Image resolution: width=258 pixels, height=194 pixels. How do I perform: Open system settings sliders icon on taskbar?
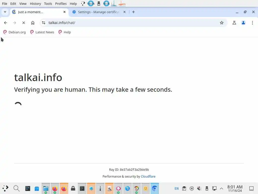click(x=28, y=188)
